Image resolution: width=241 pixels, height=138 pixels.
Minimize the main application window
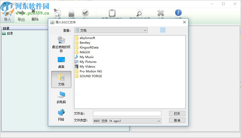(212, 4)
